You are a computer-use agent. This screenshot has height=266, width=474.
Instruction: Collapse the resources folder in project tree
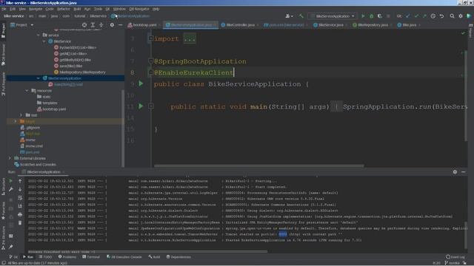27,90
